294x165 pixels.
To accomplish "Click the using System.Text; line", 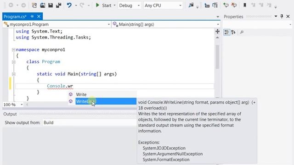I will [39, 31].
